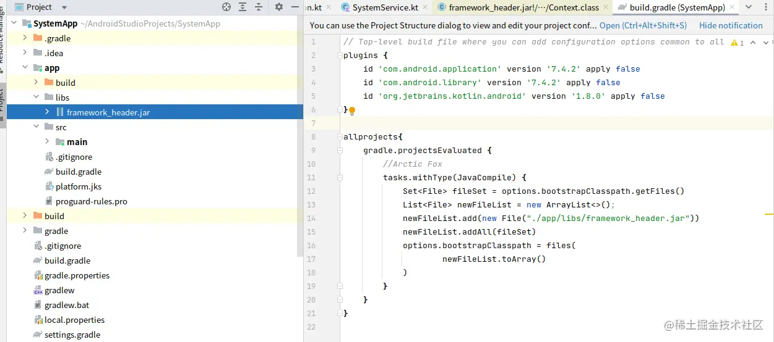Click the yellow warning stripe marker on scrollbar
Viewport: 774px width, 342px height.
[x=769, y=214]
